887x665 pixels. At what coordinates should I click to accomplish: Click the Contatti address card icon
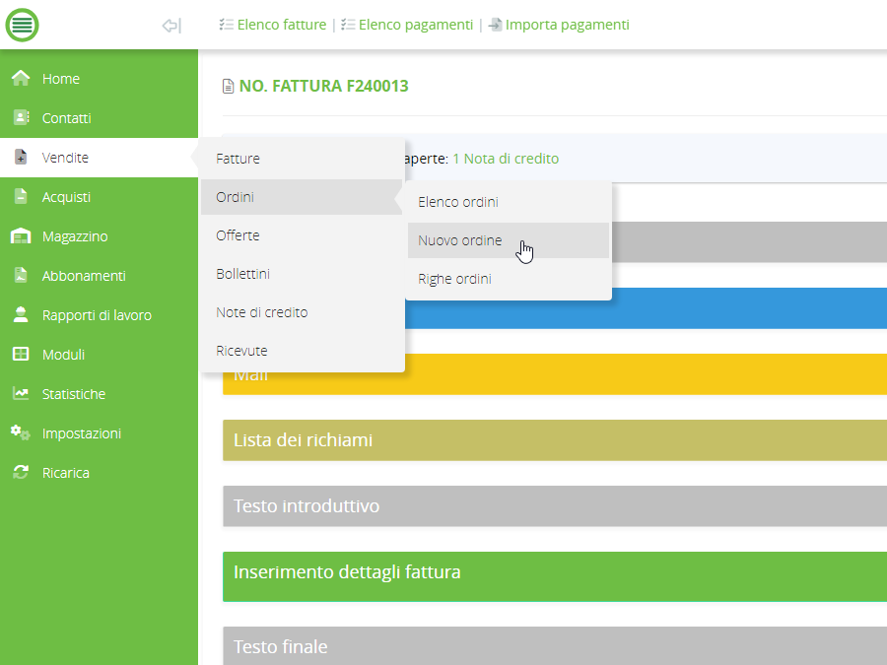point(21,118)
